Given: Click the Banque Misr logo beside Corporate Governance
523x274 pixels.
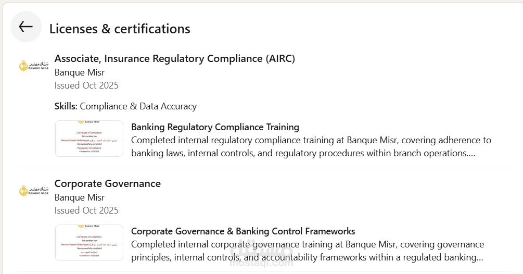Looking at the screenshot, I should (34, 190).
